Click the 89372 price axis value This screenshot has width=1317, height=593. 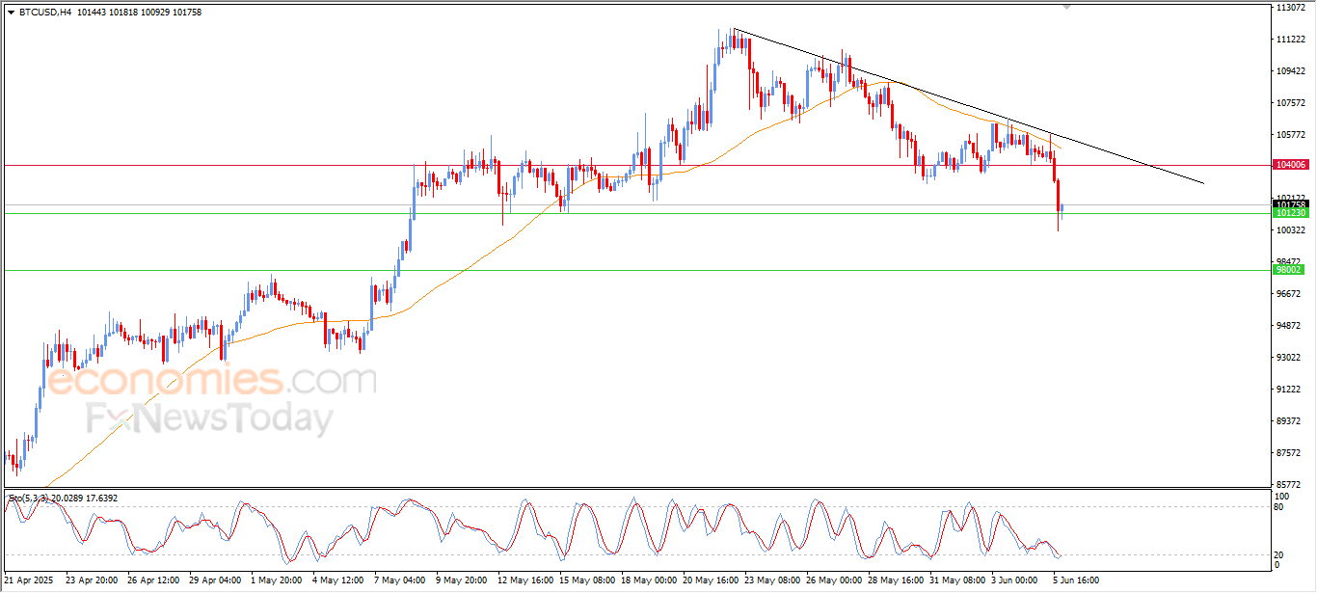click(x=1291, y=421)
